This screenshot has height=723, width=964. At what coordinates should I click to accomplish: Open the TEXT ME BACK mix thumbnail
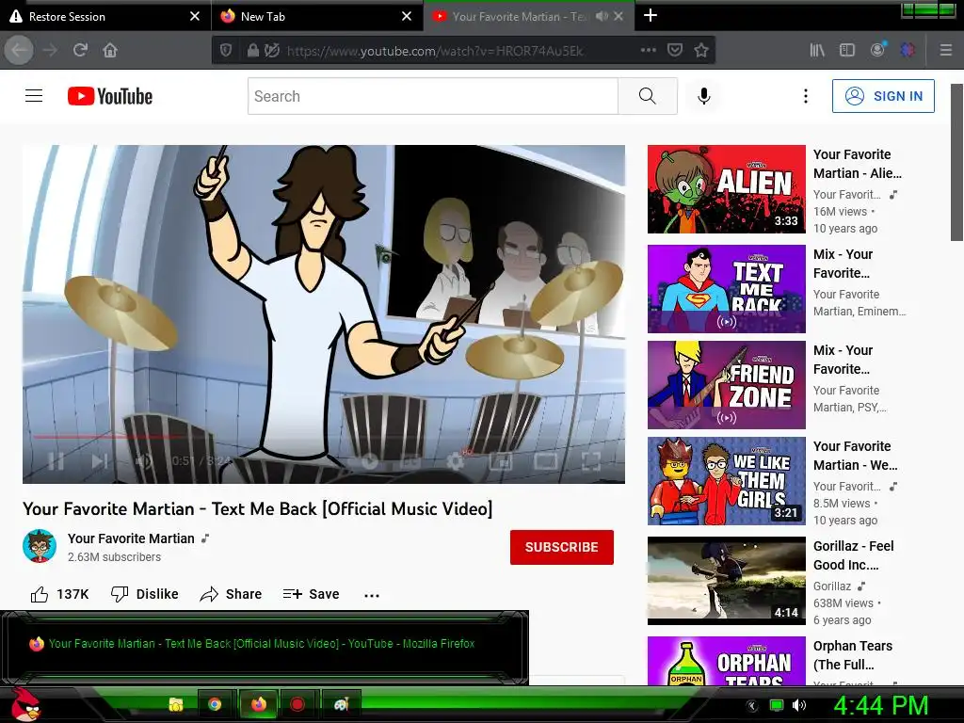click(726, 289)
